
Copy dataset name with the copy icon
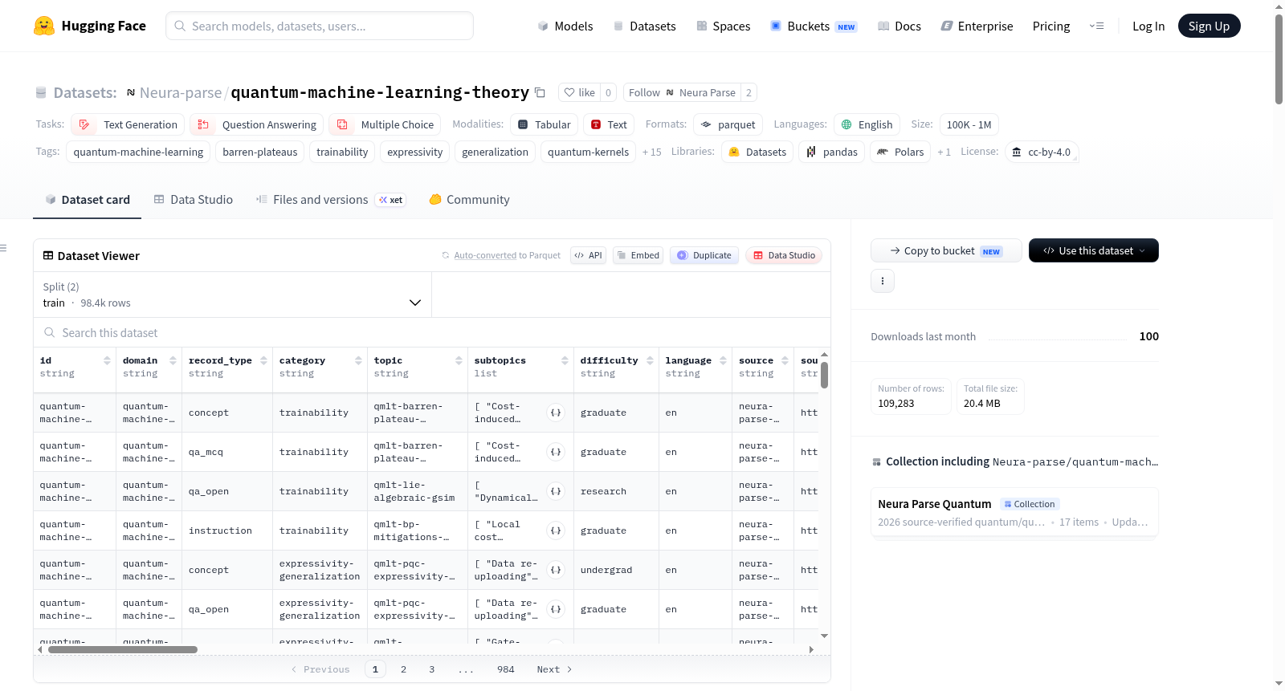(x=541, y=92)
